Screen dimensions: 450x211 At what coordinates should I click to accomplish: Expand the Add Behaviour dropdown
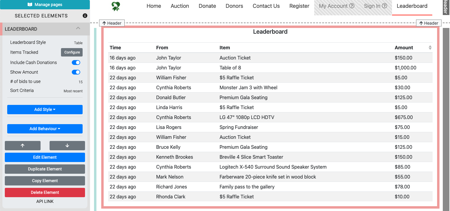pyautogui.click(x=45, y=129)
